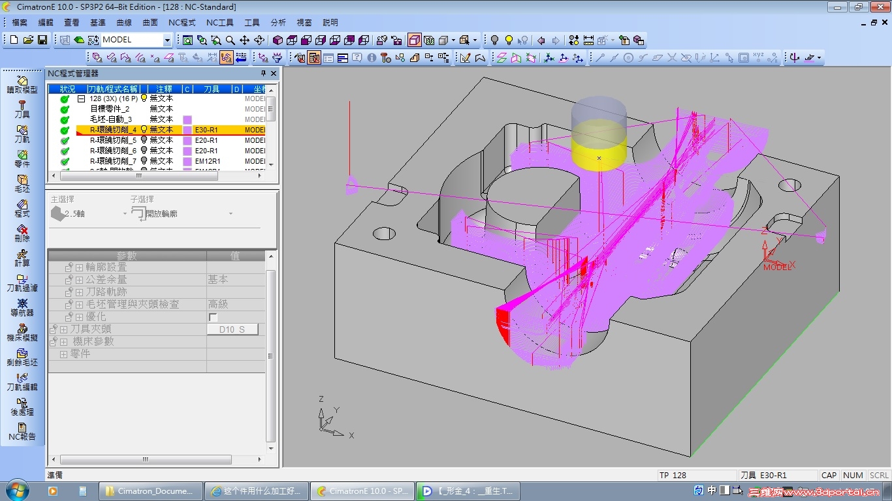Image resolution: width=892 pixels, height=501 pixels.
Task: Click color swatch of R-環繞切削_4 row
Action: pyautogui.click(x=187, y=130)
